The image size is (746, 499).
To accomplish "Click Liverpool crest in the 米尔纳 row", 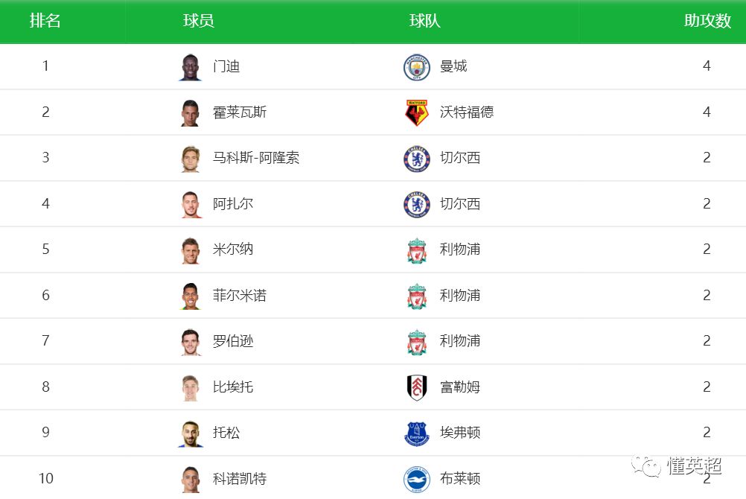I will [417, 250].
